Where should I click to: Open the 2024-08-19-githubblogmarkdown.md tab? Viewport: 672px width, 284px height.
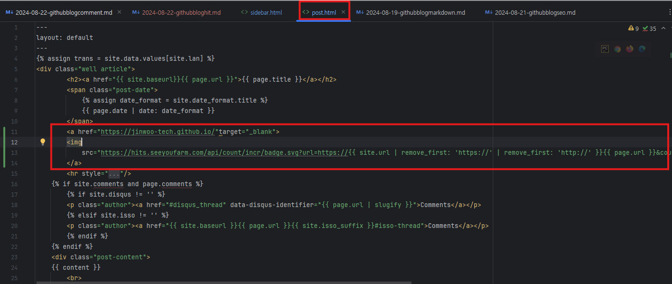411,12
